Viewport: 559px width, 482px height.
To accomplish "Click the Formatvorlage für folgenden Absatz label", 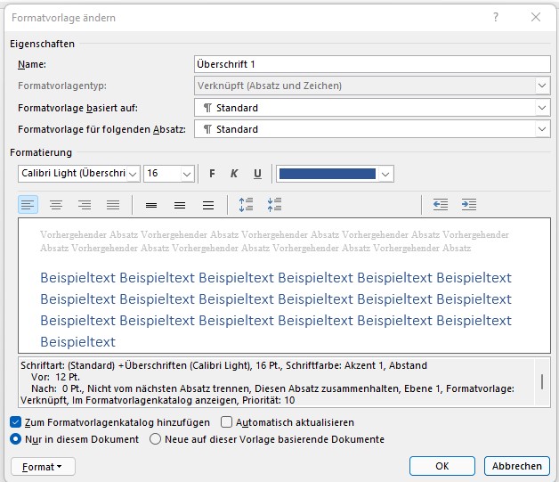I will pyautogui.click(x=101, y=129).
